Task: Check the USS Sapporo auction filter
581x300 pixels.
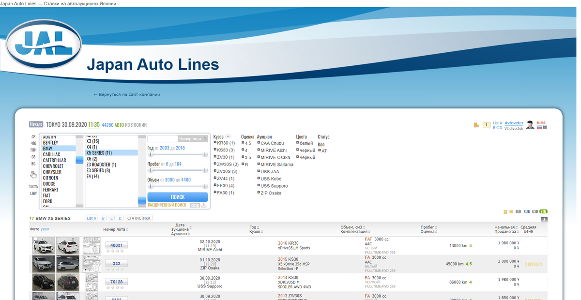Action: click(273, 186)
